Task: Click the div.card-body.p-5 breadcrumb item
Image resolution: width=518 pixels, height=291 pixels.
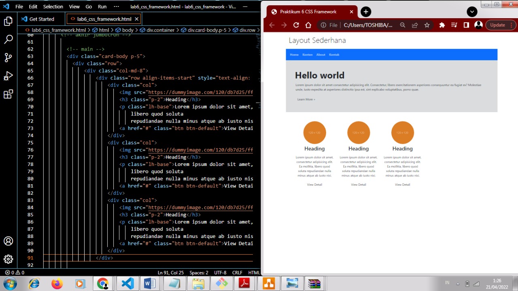Action: tap(204, 30)
